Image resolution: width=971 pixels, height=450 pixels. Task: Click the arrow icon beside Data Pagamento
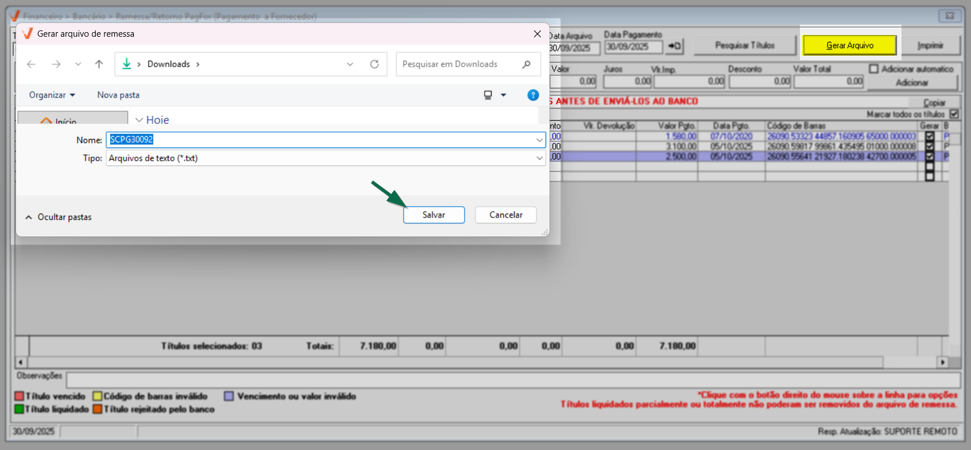coord(675,46)
